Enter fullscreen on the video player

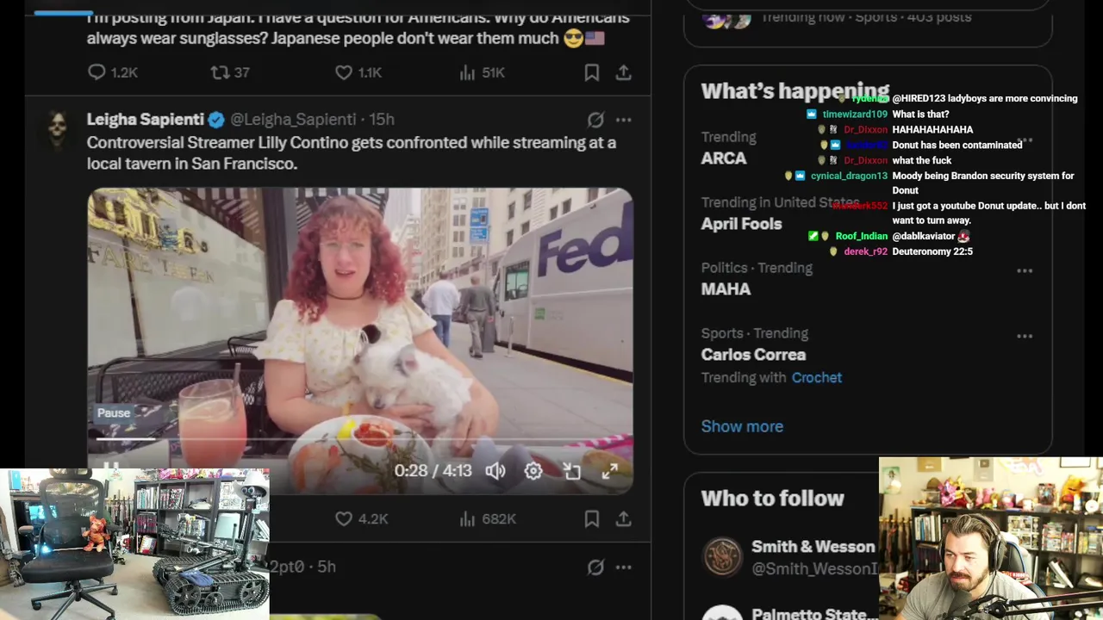pos(609,471)
